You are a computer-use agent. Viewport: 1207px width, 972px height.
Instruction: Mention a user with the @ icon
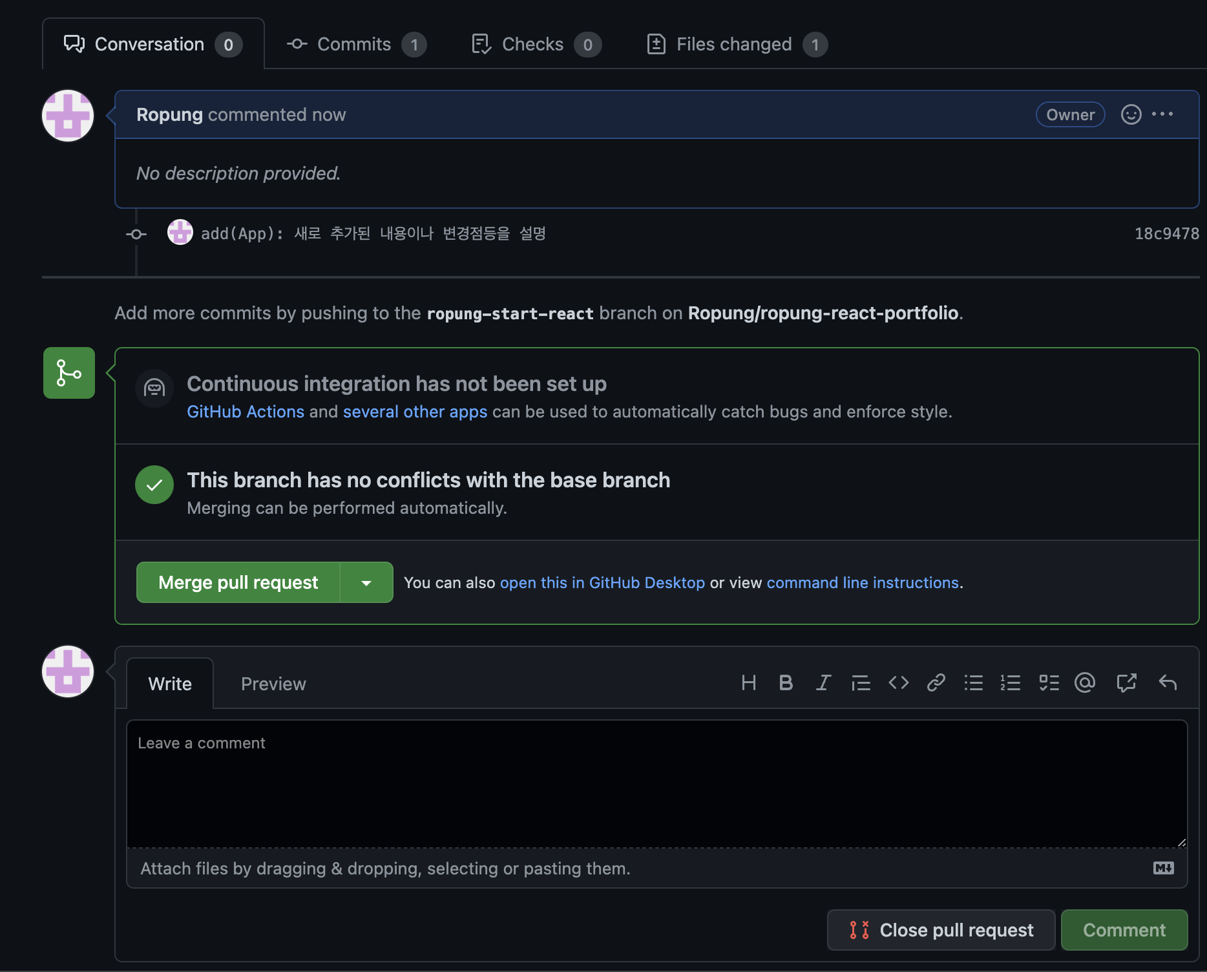click(1085, 682)
